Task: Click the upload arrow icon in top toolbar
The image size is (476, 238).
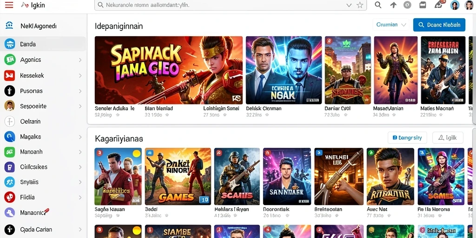Action: click(x=393, y=5)
